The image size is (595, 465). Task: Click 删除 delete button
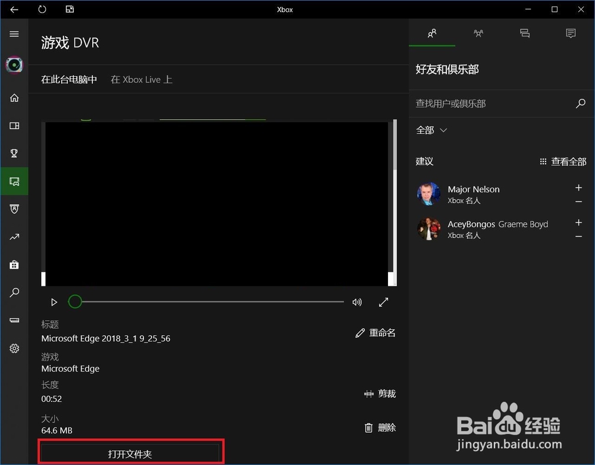(380, 428)
